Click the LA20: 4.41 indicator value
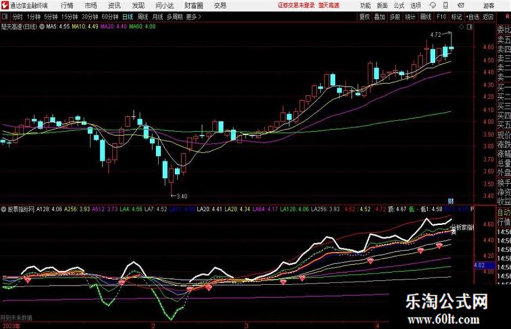 tap(209, 209)
